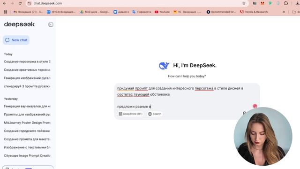Open chat "сгенерируй 3 промпта русалки"
The image size is (300, 169).
pyautogui.click(x=27, y=86)
